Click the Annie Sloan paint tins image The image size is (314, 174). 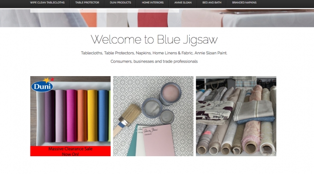[153, 116]
